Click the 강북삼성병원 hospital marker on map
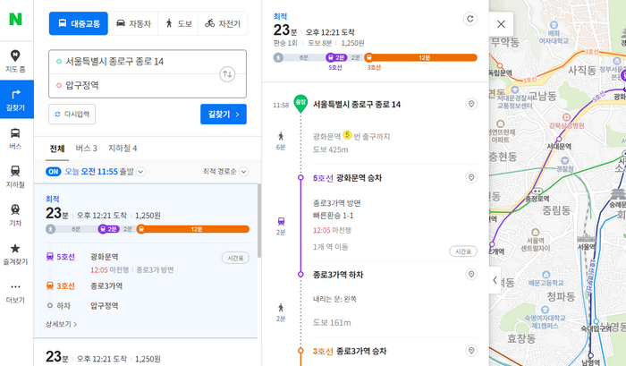Image resolution: width=626 pixels, height=366 pixels. click(566, 117)
